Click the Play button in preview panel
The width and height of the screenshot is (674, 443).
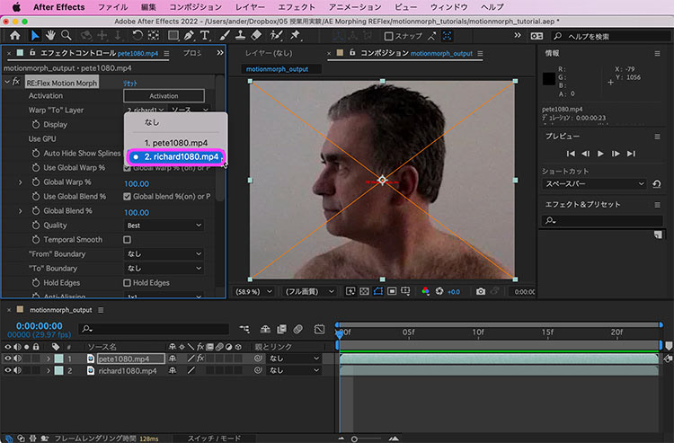pyautogui.click(x=600, y=154)
